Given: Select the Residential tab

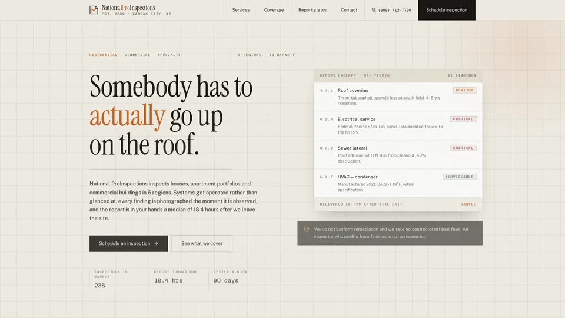Looking at the screenshot, I should coord(104,55).
